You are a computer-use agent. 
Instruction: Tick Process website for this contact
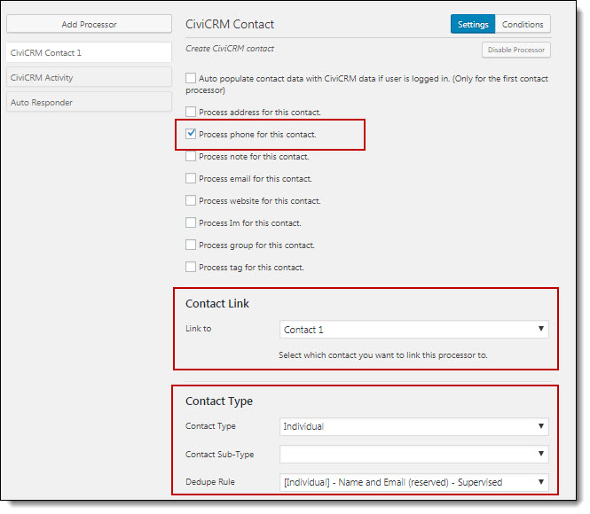(x=191, y=200)
